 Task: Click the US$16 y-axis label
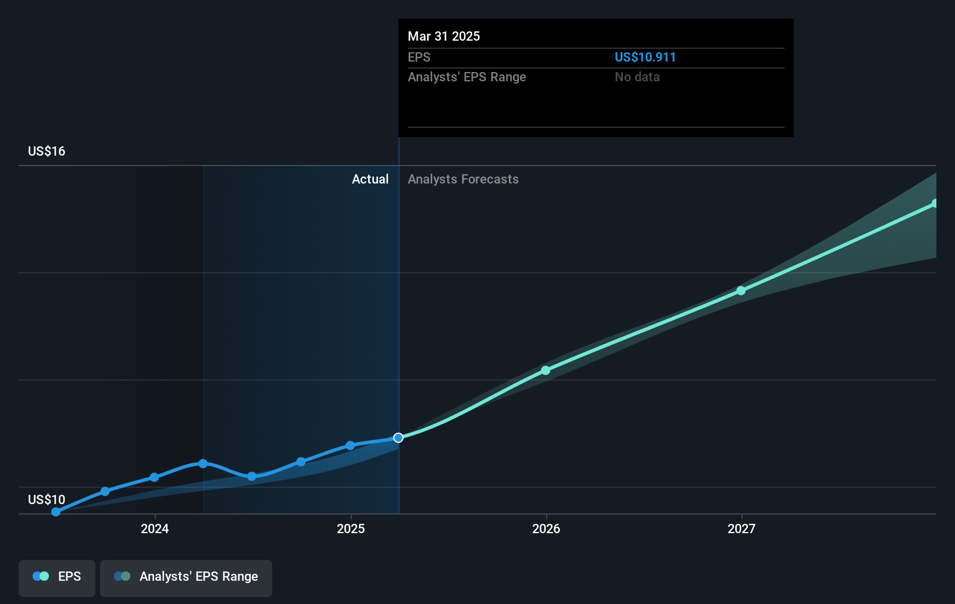(x=47, y=151)
